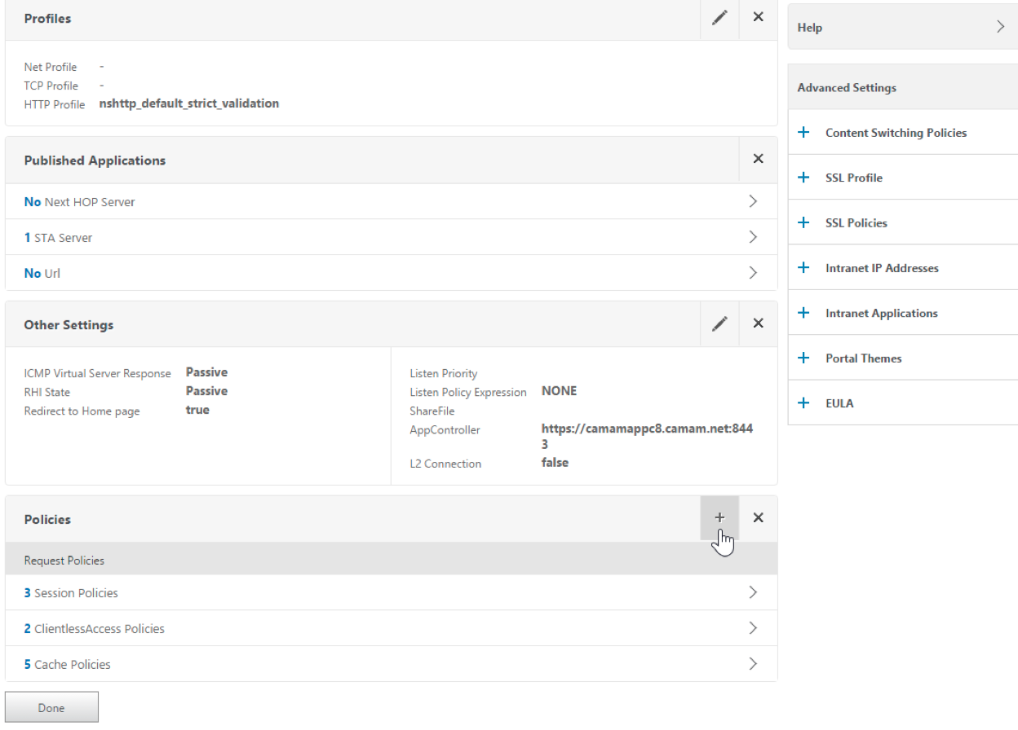Viewport: 1018px width, 730px height.
Task: Remove the Profiles section with X icon
Action: [758, 18]
